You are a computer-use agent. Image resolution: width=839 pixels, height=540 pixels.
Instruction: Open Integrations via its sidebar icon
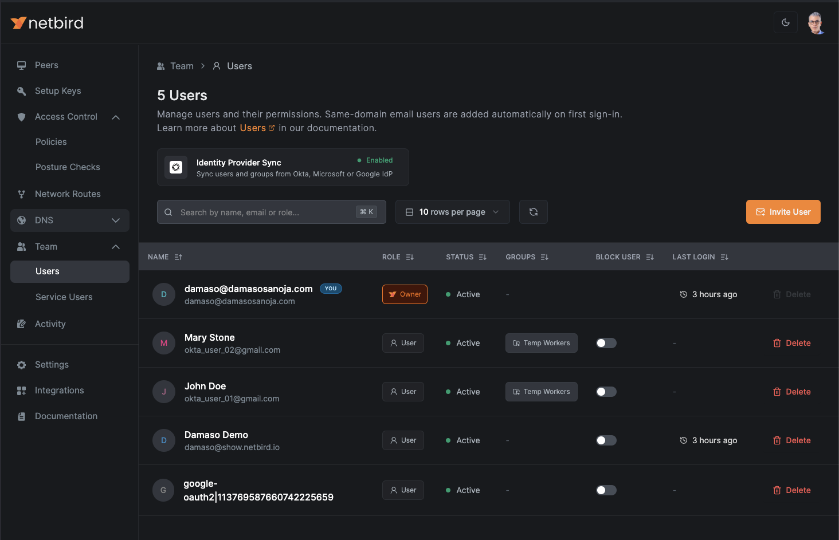tap(21, 390)
